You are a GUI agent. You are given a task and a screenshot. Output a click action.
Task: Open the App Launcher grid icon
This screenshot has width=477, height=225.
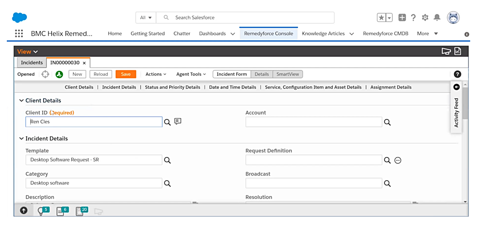[x=19, y=34]
